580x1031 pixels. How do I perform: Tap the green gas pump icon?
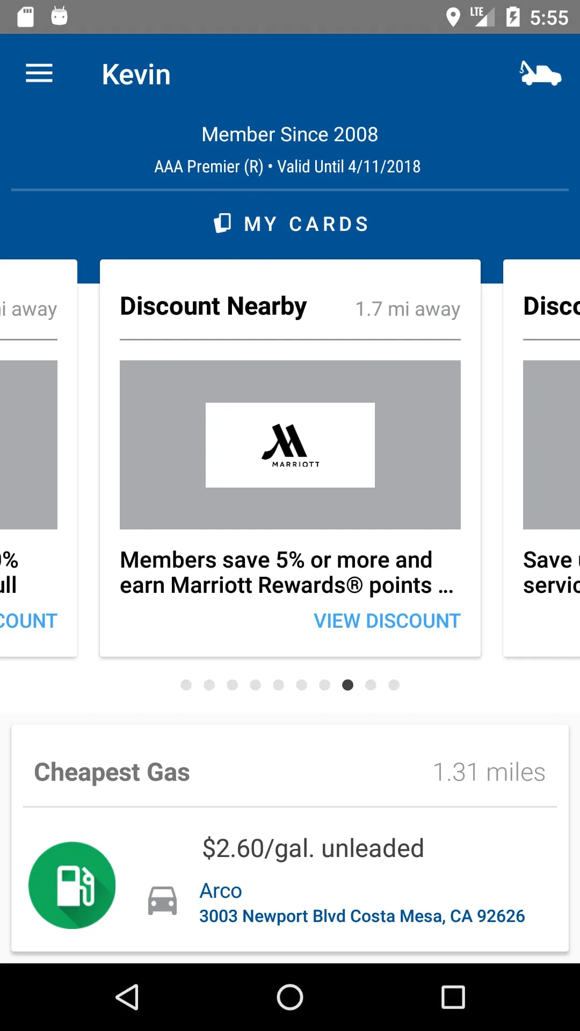pyautogui.click(x=72, y=885)
